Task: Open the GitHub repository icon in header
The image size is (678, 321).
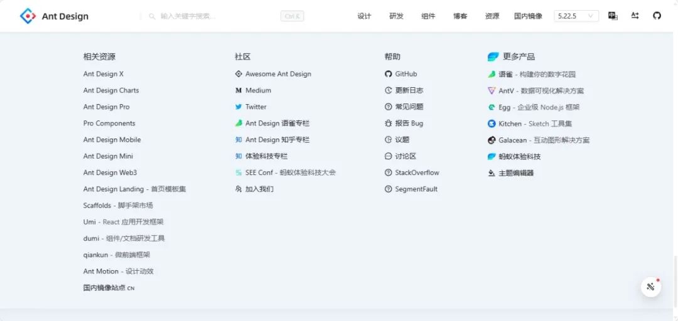Action: (657, 16)
